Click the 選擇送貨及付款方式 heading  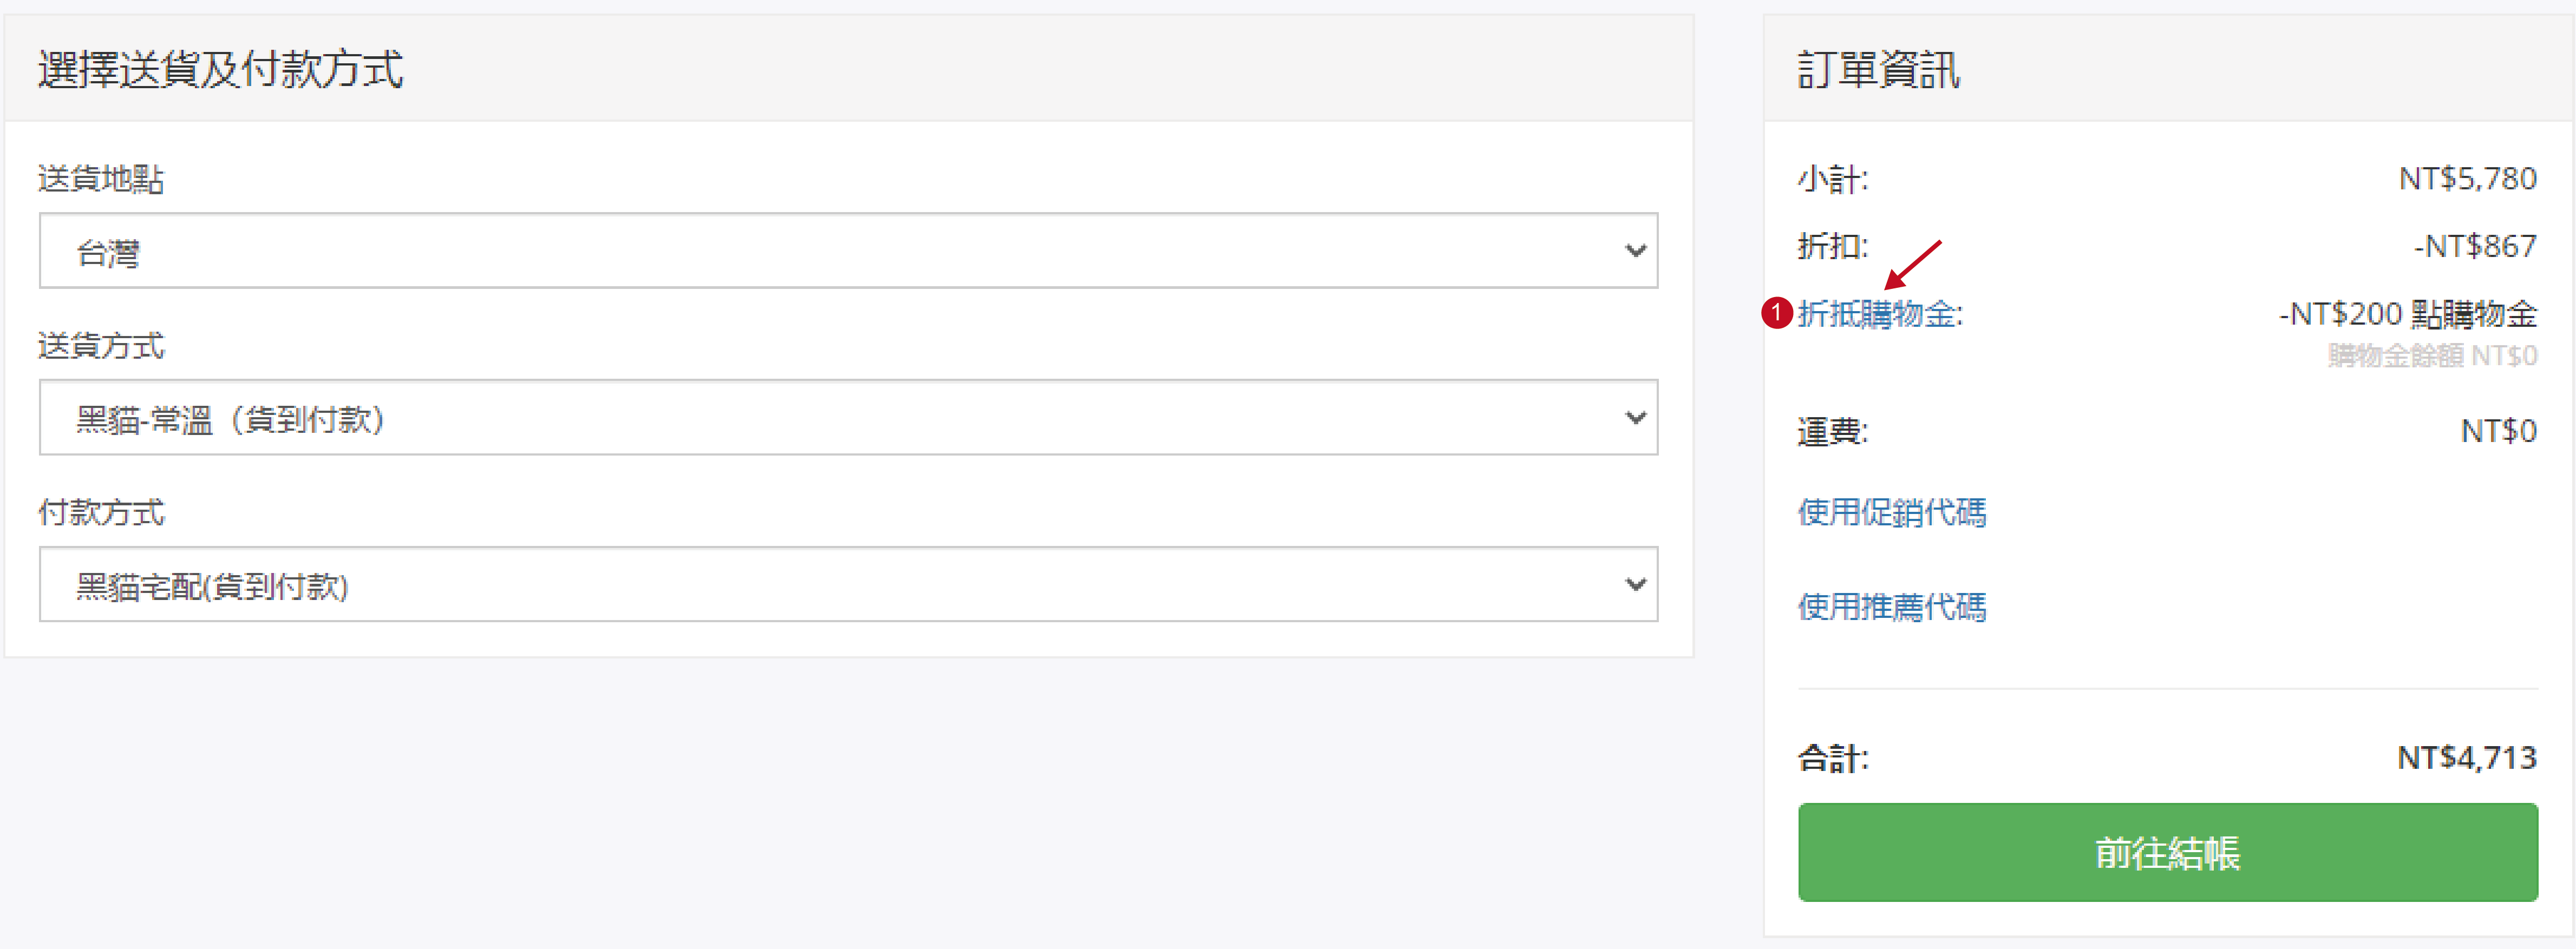point(220,69)
